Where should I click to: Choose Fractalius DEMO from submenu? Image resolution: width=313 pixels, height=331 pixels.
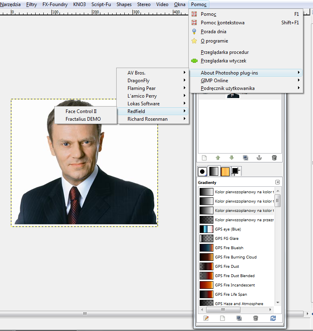click(83, 119)
